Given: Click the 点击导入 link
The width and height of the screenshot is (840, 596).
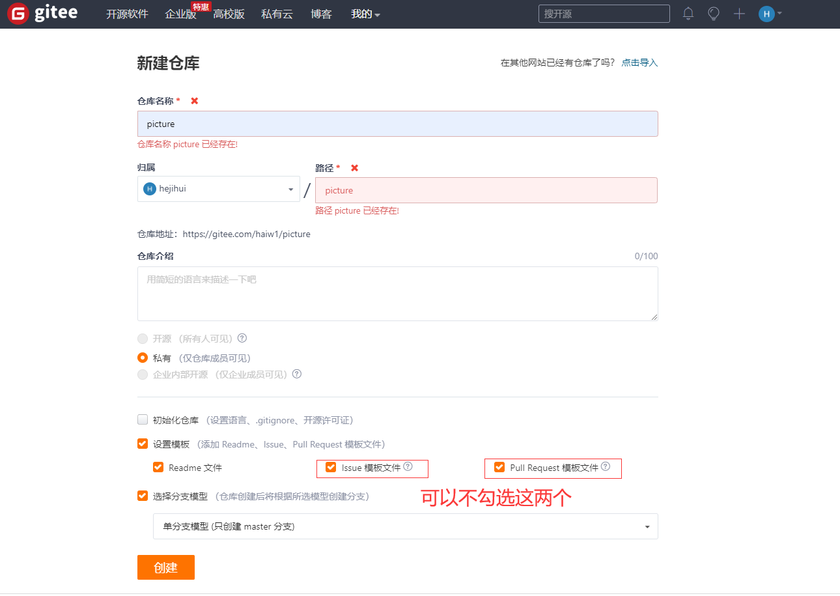Looking at the screenshot, I should [x=639, y=63].
